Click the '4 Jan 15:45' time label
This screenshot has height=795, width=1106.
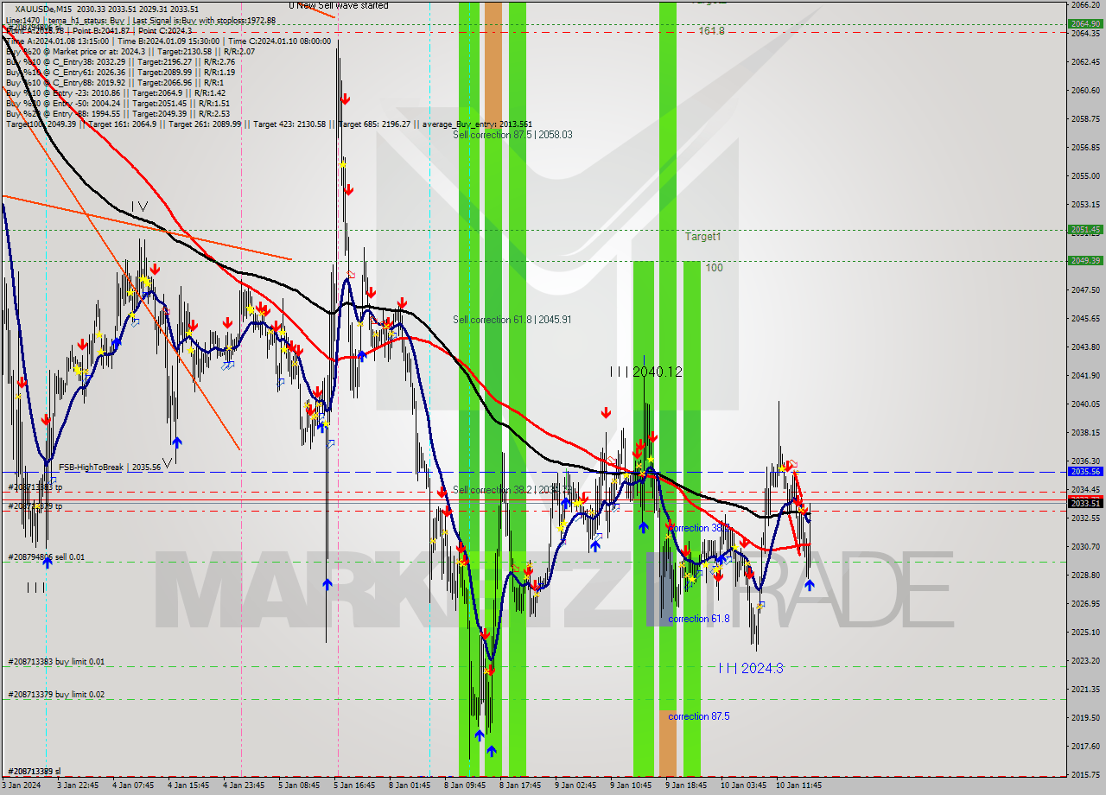coord(189,785)
